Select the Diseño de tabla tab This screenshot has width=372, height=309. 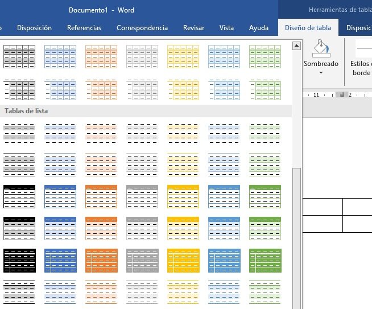308,28
